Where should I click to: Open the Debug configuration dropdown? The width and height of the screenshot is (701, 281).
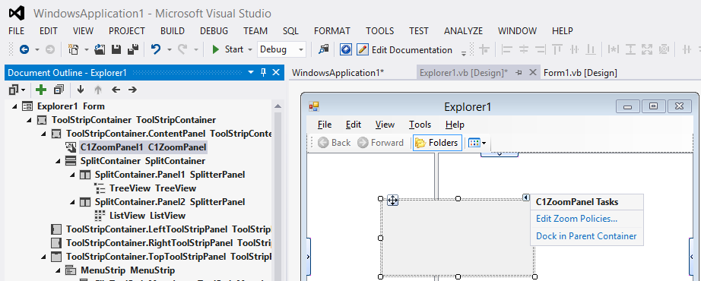[281, 49]
